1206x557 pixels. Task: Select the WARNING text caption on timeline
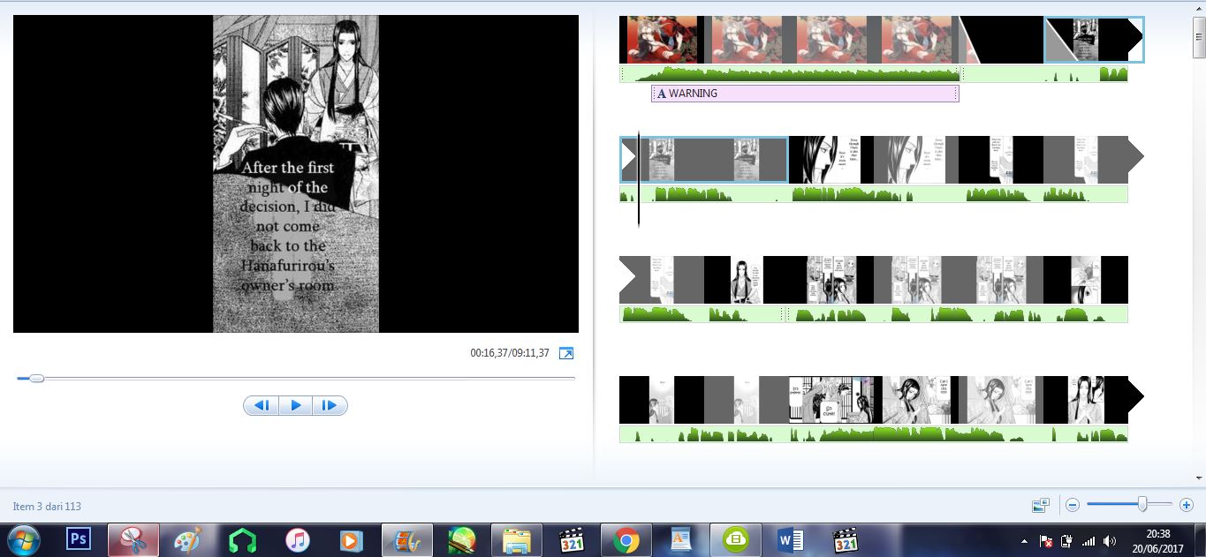[x=805, y=93]
